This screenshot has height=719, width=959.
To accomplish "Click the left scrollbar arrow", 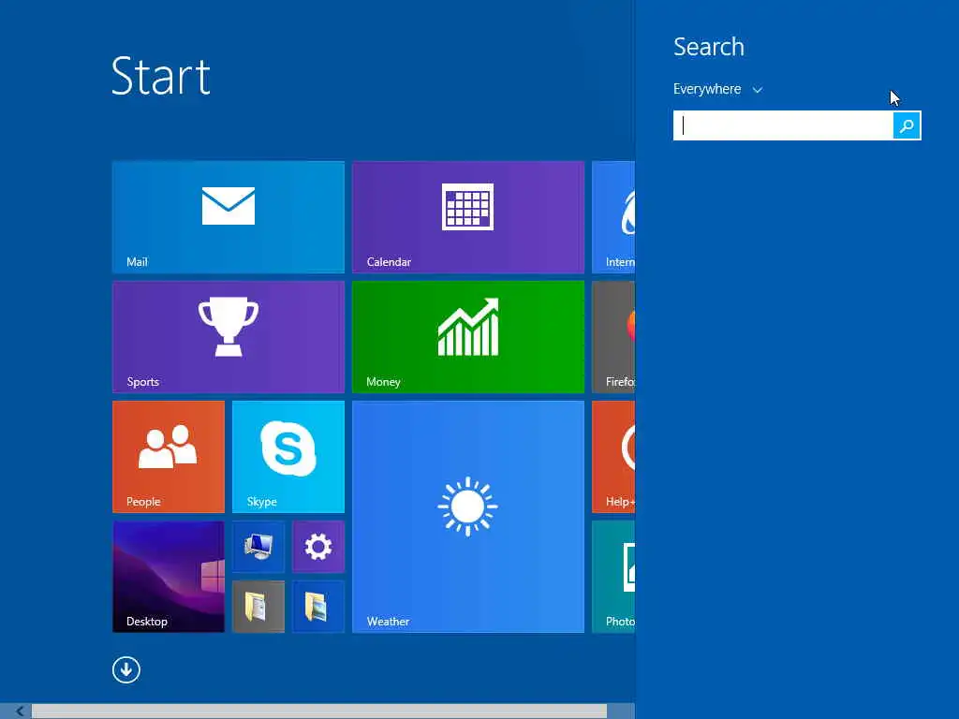I will pyautogui.click(x=19, y=712).
